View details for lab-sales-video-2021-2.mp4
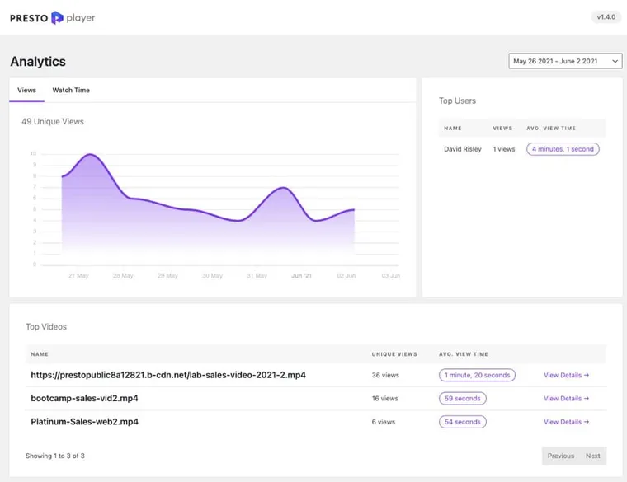627x482 pixels. pos(566,375)
